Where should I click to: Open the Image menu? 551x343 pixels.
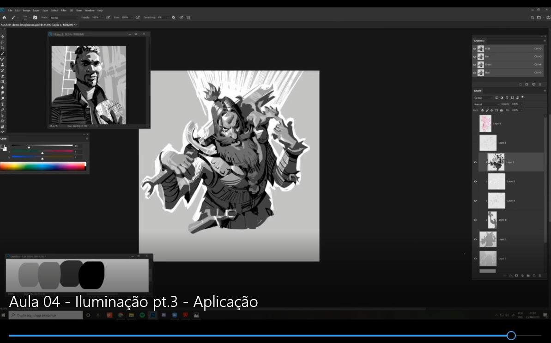point(25,10)
